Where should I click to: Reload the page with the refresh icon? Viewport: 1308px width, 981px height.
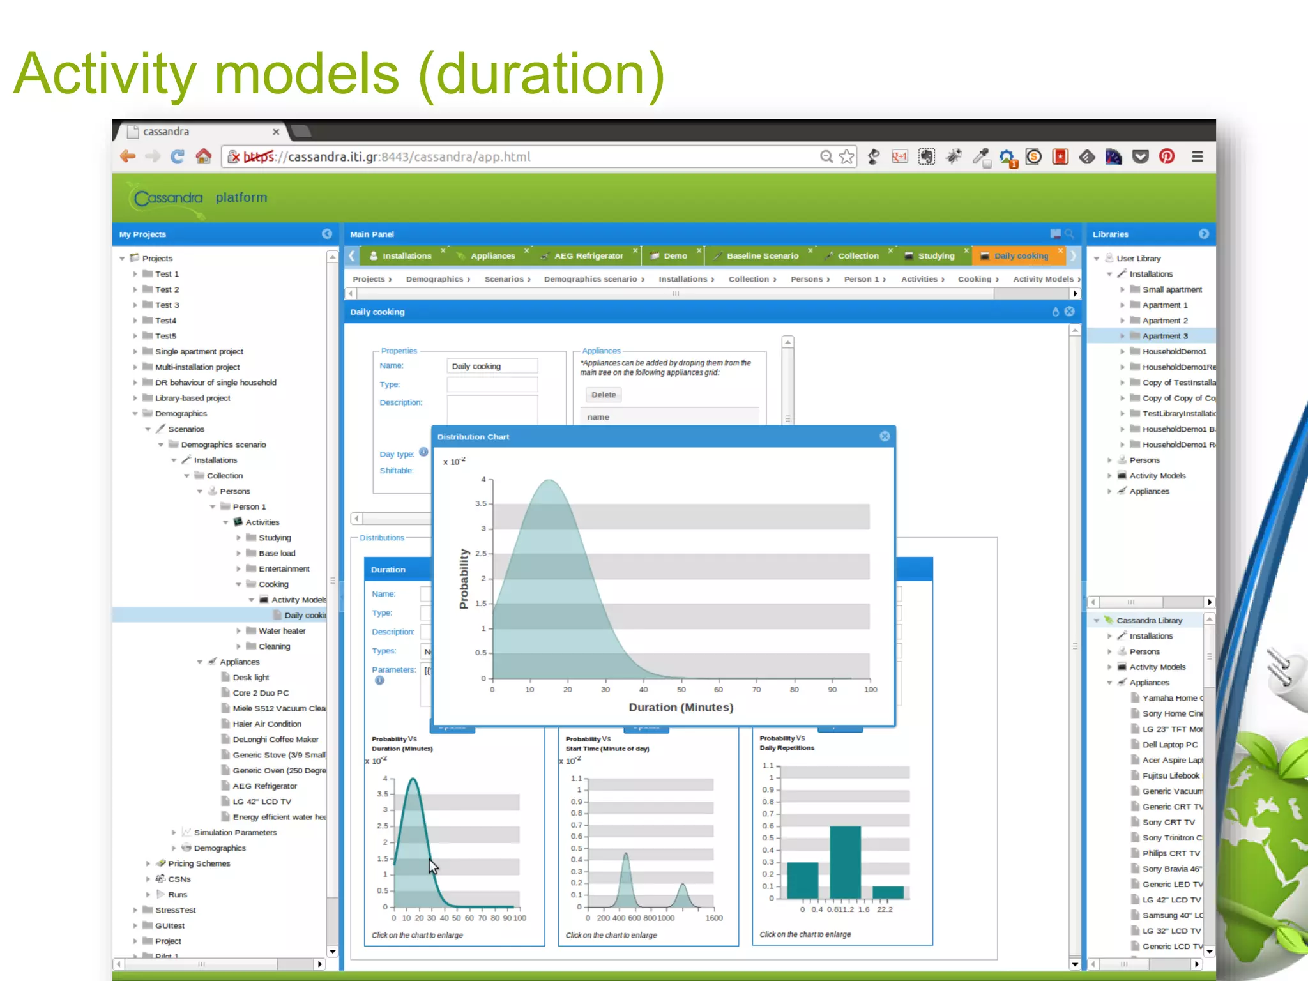click(x=178, y=156)
